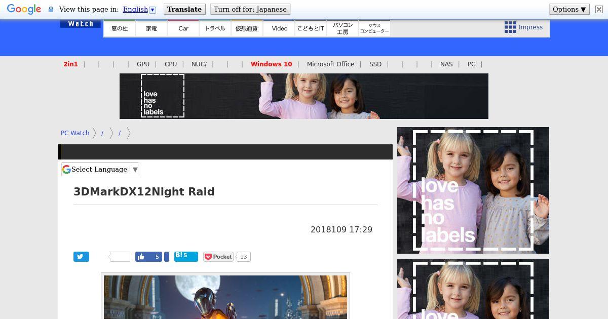Open the CPU topic link
This screenshot has width=608, height=319.
point(171,64)
